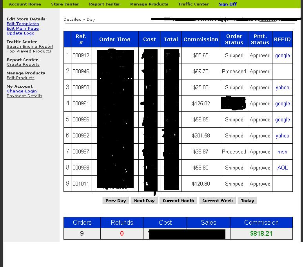303x267 pixels.
Task: Open the Report Center menu item
Action: (105, 4)
